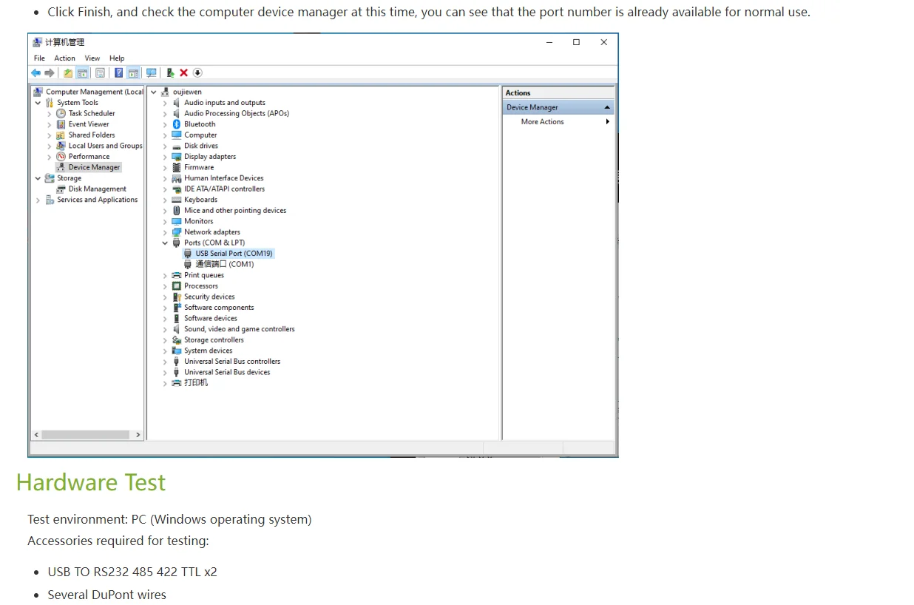The width and height of the screenshot is (914, 605).
Task: Click the Performance gauge icon
Action: point(61,156)
